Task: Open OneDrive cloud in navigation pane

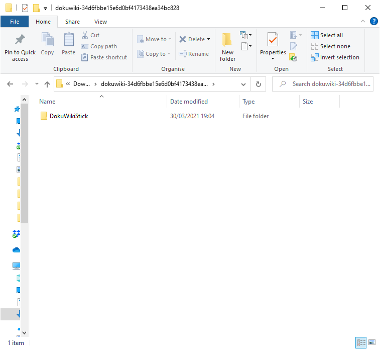Action: tap(16, 250)
